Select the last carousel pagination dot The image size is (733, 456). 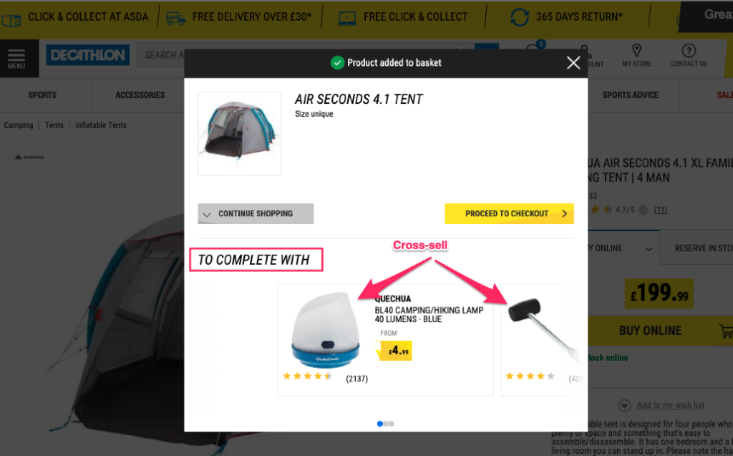point(392,424)
